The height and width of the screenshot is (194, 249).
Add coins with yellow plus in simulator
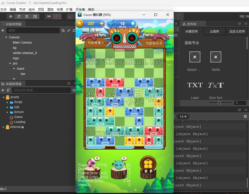point(102,23)
